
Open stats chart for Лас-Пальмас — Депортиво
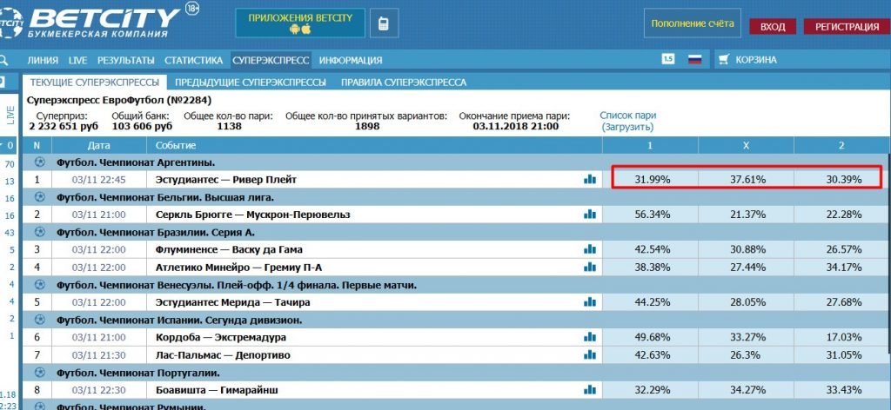point(590,355)
